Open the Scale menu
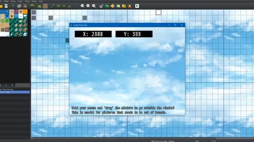 click(x=20, y=1)
